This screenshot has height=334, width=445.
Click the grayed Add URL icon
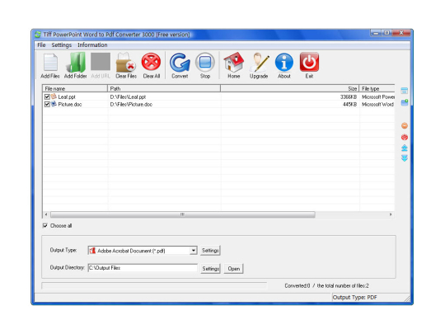pos(101,62)
